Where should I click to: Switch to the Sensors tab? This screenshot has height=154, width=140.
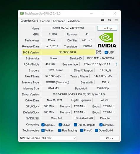pyautogui.click(x=45, y=21)
